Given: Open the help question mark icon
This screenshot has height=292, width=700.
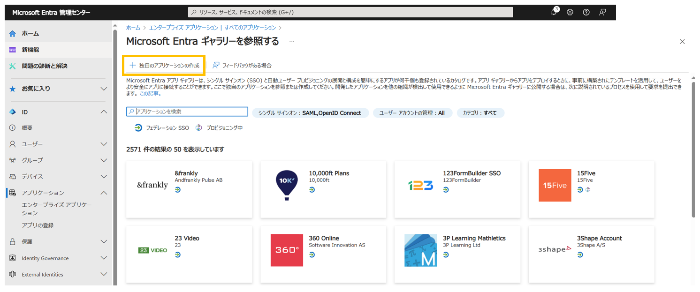Looking at the screenshot, I should pyautogui.click(x=586, y=13).
